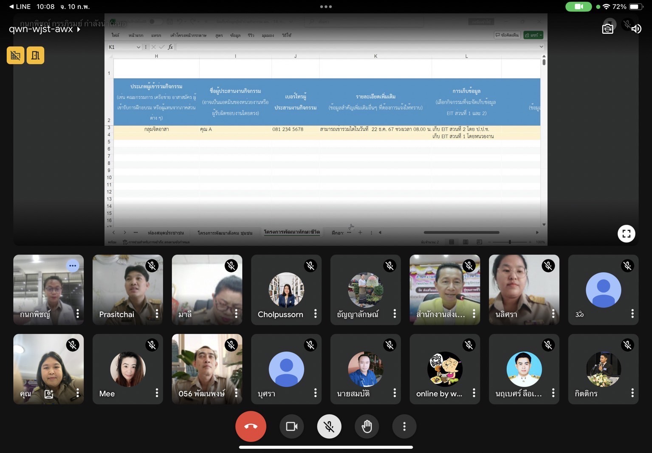Open three-dot menu on Mee's tile
This screenshot has width=652, height=453.
[157, 393]
